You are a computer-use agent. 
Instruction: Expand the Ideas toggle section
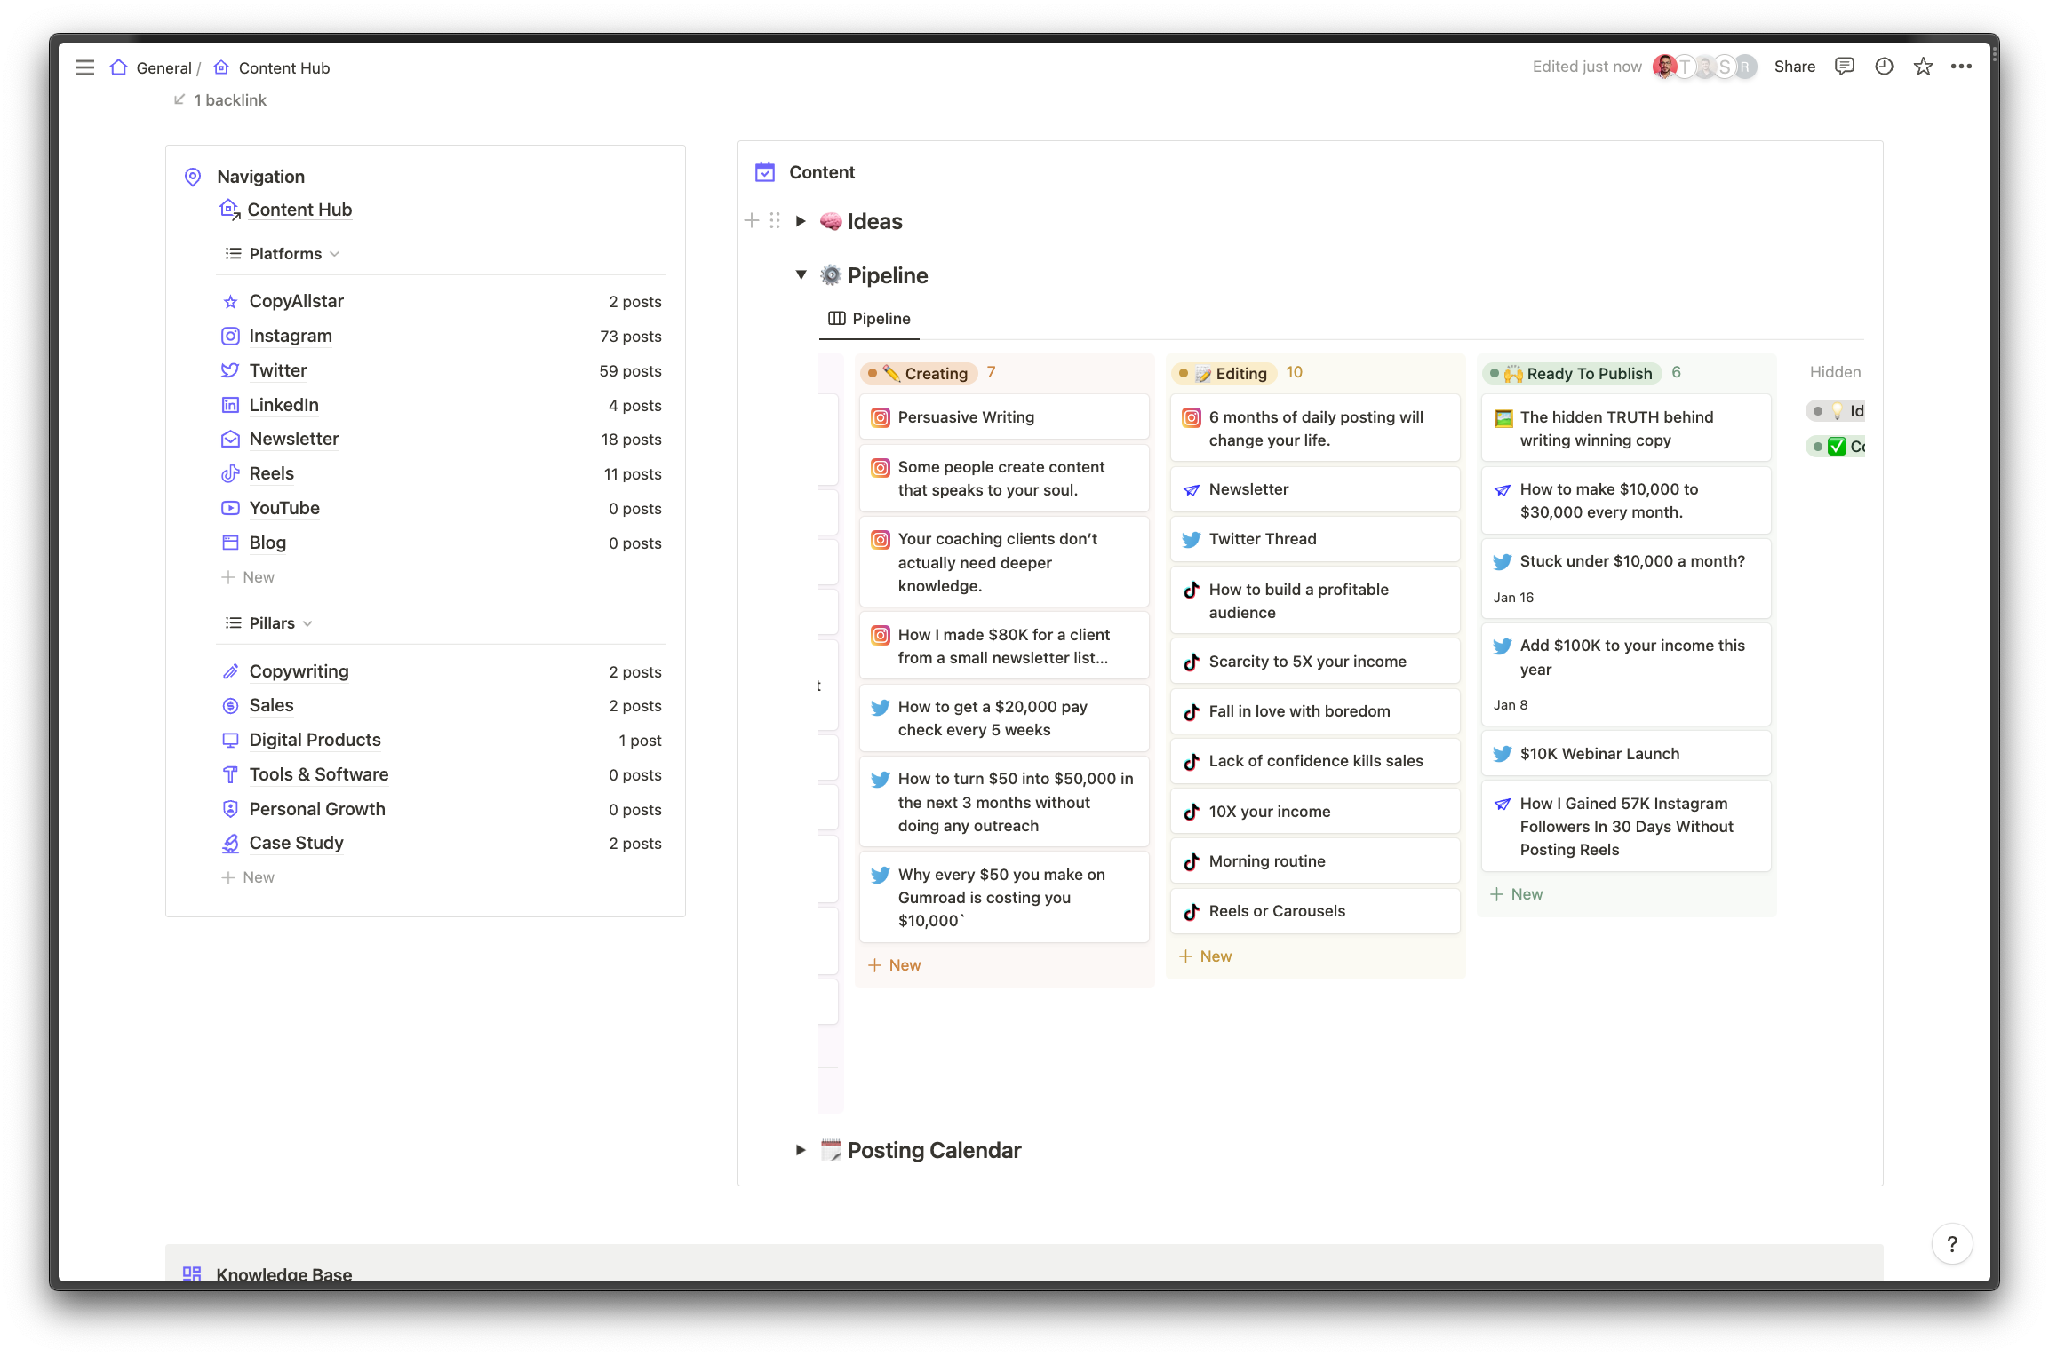[x=801, y=221]
